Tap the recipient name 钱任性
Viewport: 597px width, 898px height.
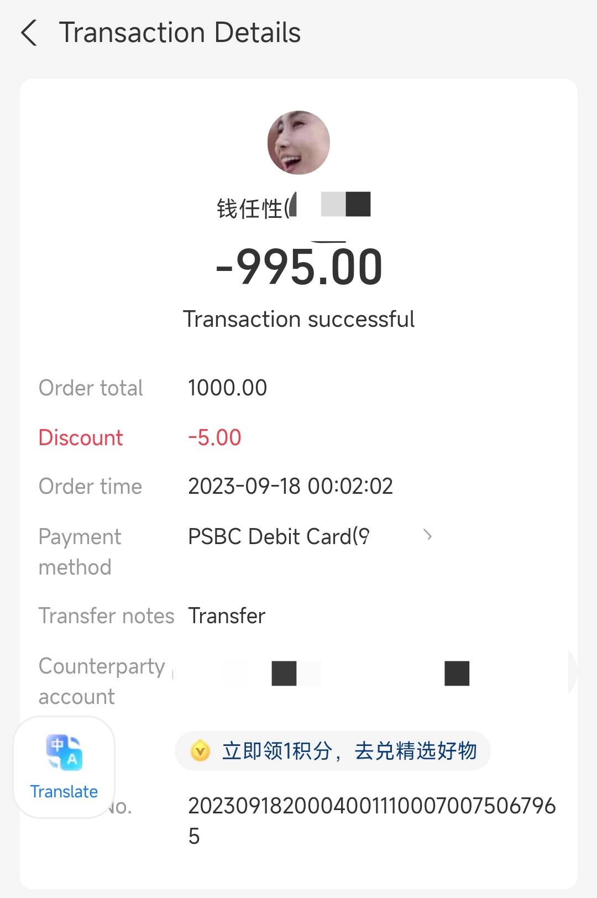[x=250, y=208]
